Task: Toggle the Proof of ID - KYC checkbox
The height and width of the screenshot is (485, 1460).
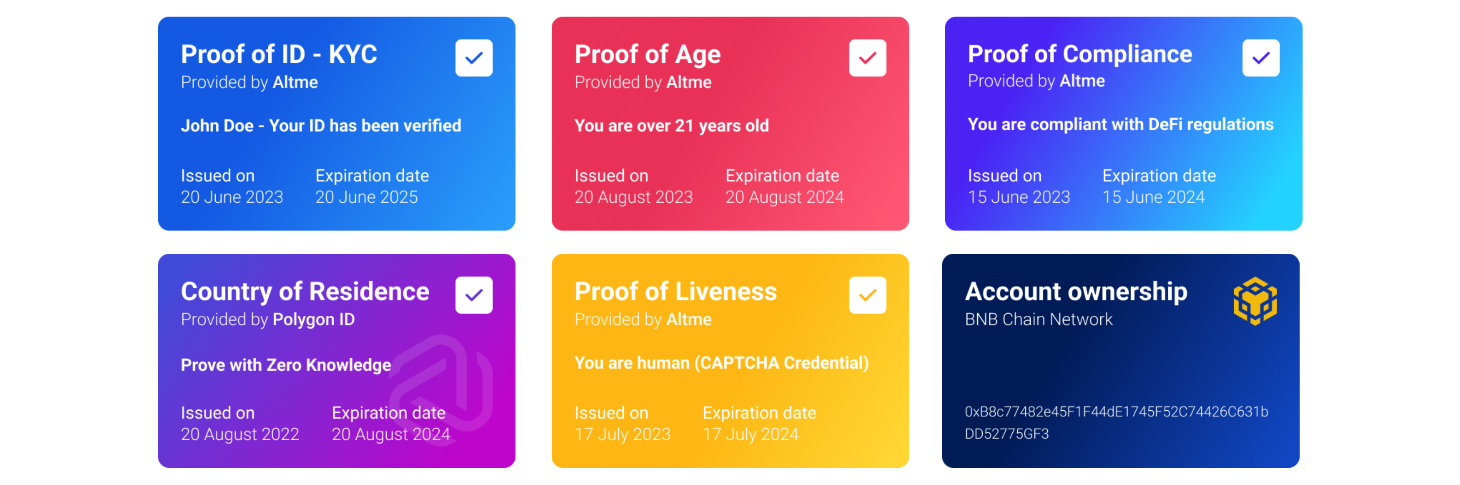Action: point(473,58)
